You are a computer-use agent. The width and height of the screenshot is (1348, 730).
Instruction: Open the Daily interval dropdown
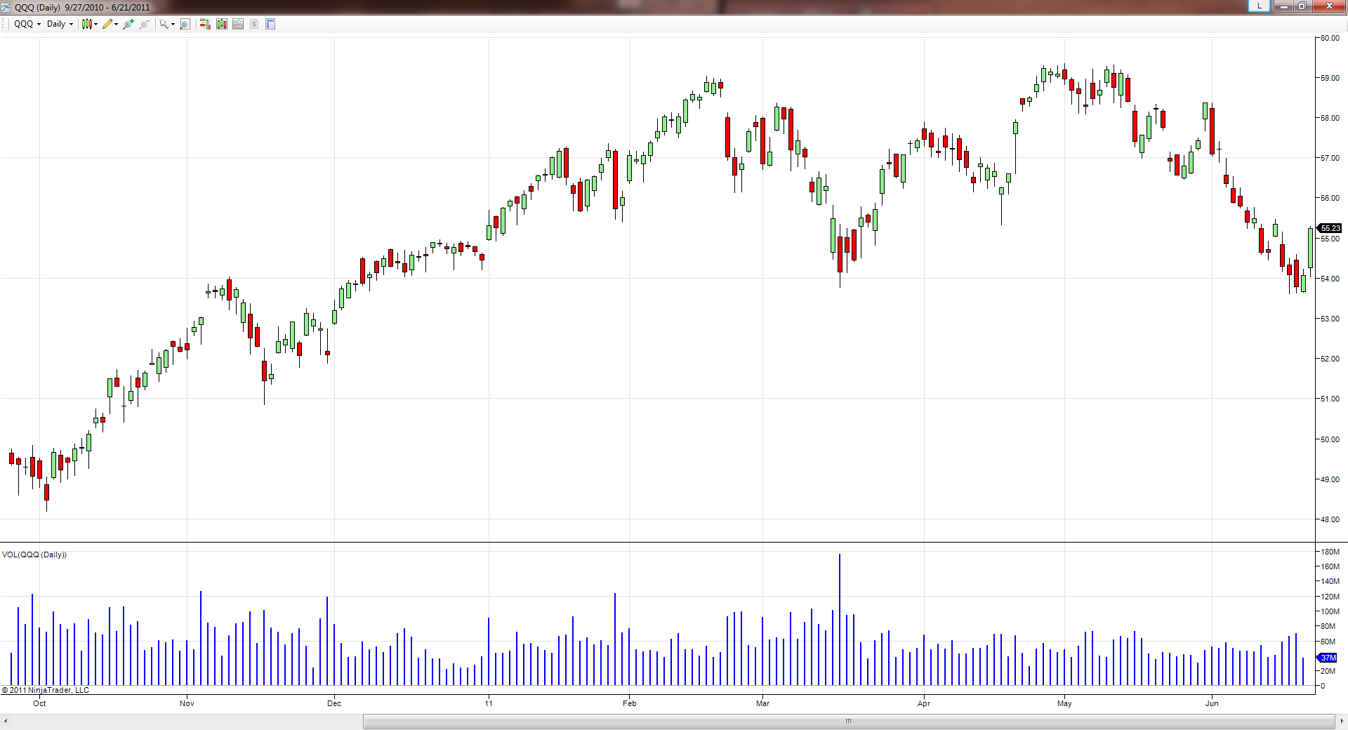pyautogui.click(x=60, y=24)
